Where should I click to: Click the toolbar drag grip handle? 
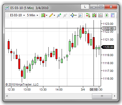point(6,15)
